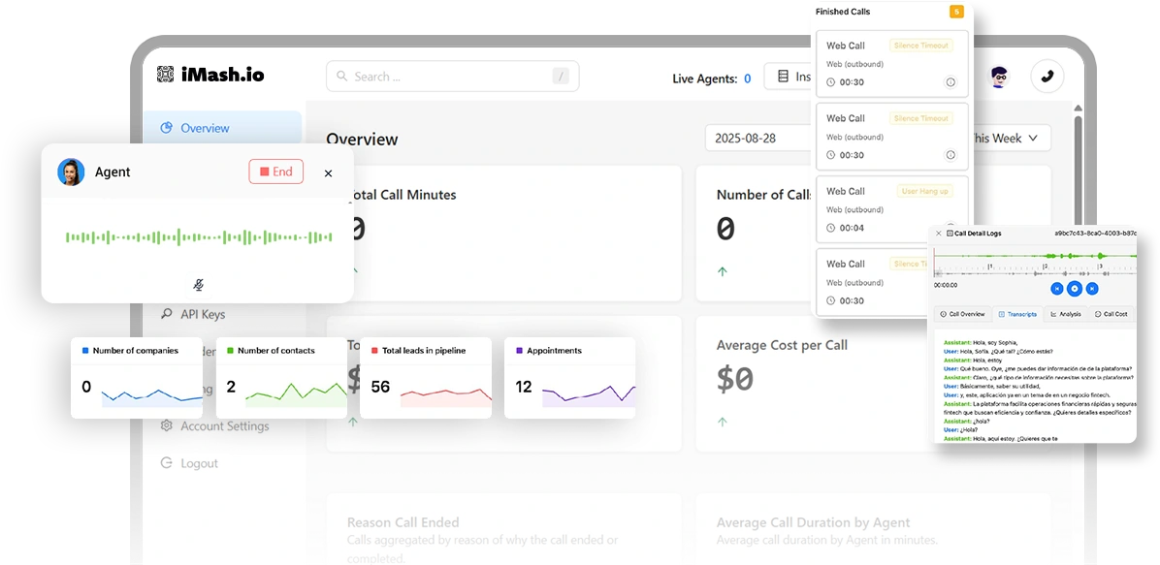Click the phone call icon in header
Image resolution: width=1160 pixels, height=565 pixels.
pyautogui.click(x=1047, y=77)
